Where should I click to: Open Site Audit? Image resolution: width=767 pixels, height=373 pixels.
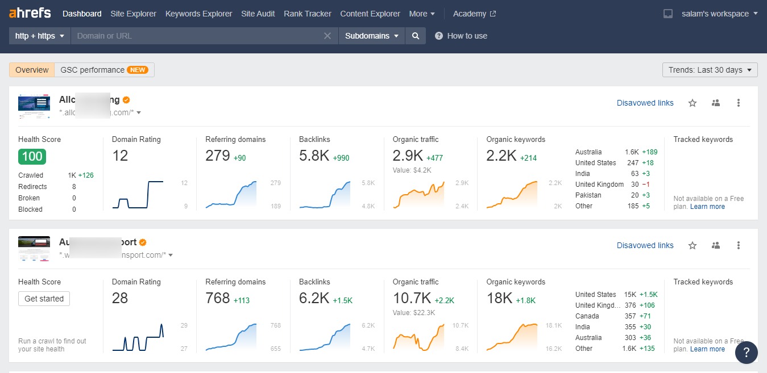coord(258,14)
